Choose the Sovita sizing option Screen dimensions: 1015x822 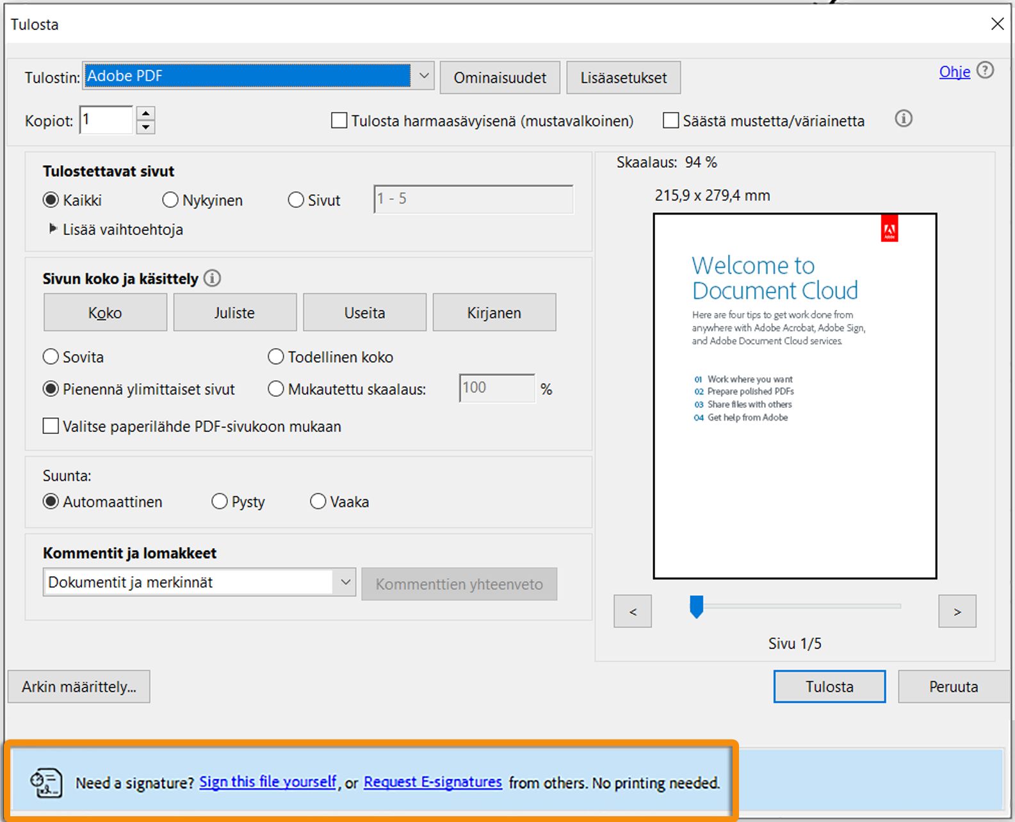(x=51, y=357)
